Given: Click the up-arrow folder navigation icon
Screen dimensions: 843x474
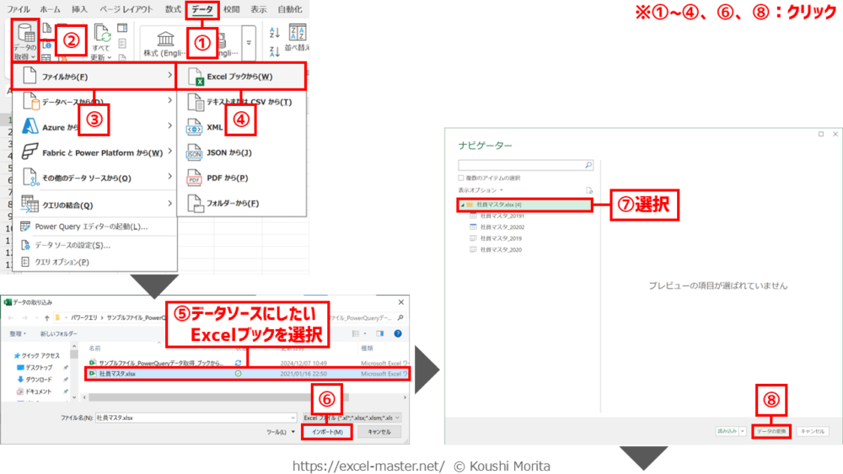Looking at the screenshot, I should click(45, 318).
